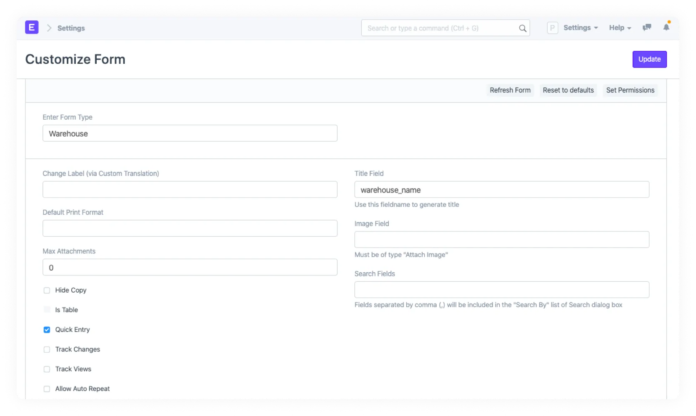Click the breadcrumb chevron arrow icon
Image resolution: width=696 pixels, height=416 pixels.
49,28
